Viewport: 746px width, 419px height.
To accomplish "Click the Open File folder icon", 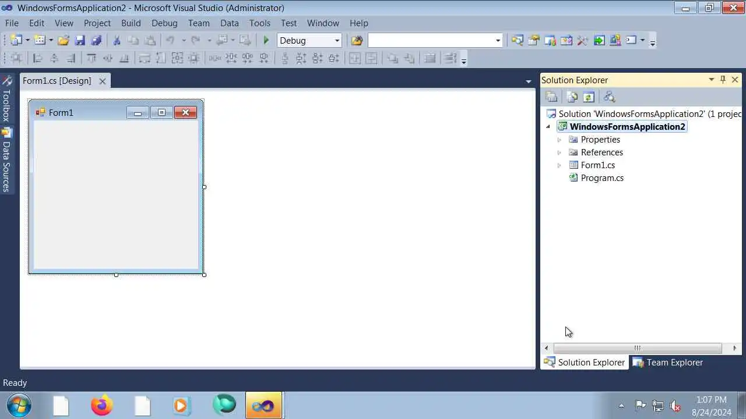I will [64, 40].
